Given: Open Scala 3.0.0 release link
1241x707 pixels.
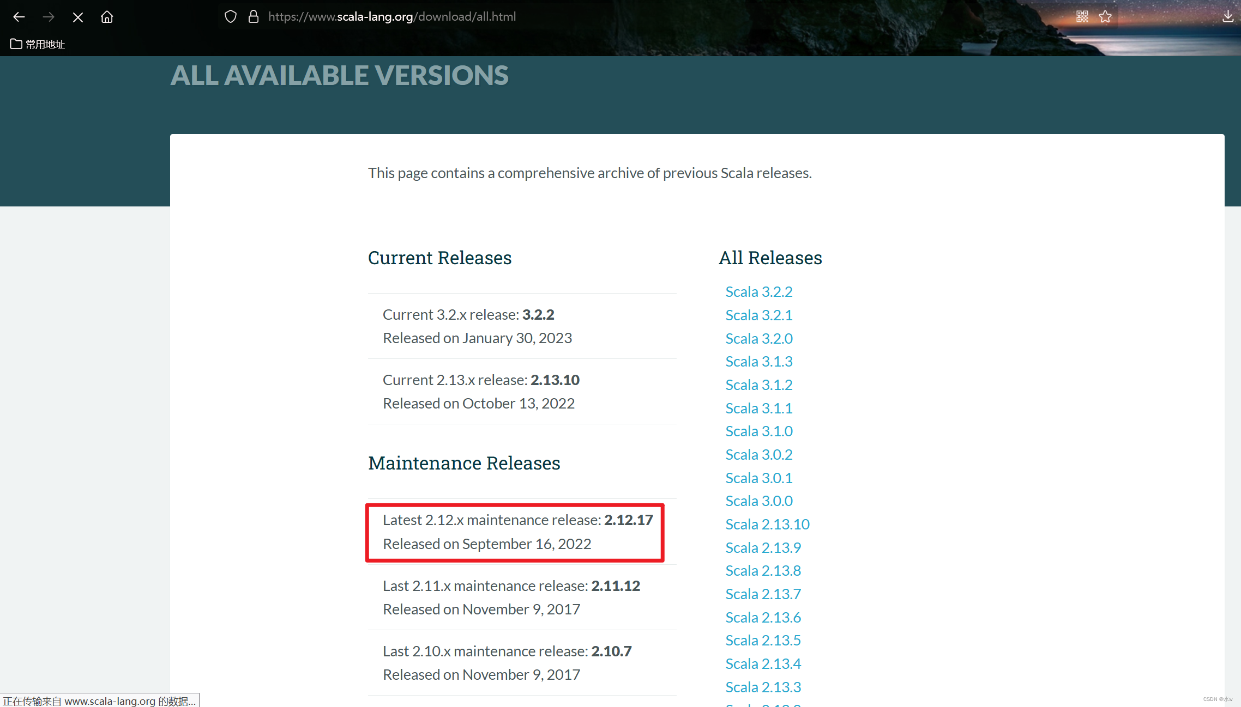Looking at the screenshot, I should (758, 501).
